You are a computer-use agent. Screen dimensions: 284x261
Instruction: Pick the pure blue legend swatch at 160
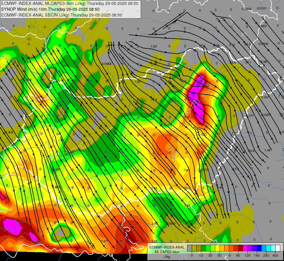pos(259,248)
